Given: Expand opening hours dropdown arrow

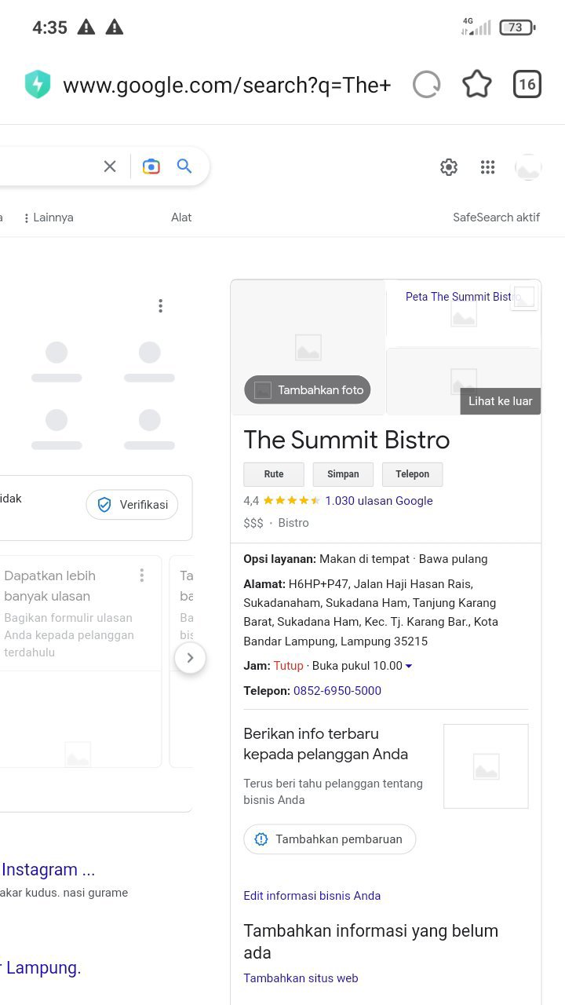Looking at the screenshot, I should [x=409, y=667].
